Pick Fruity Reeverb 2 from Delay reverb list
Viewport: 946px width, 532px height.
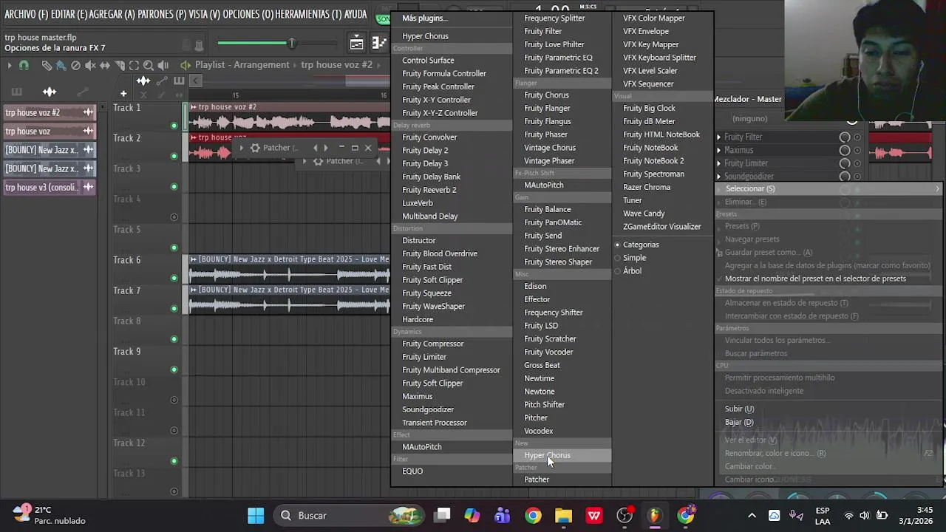[x=429, y=190]
